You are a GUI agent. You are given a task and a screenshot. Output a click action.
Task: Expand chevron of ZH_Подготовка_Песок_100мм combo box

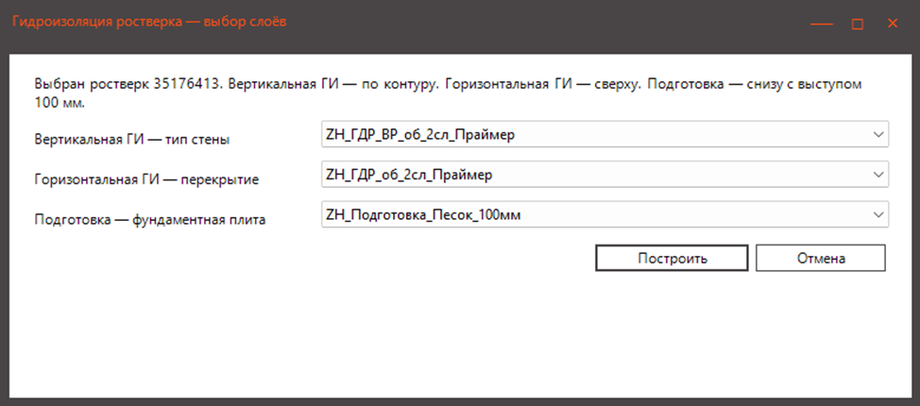(877, 214)
